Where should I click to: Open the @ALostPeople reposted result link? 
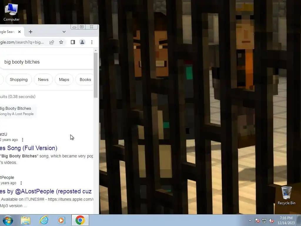click(46, 191)
